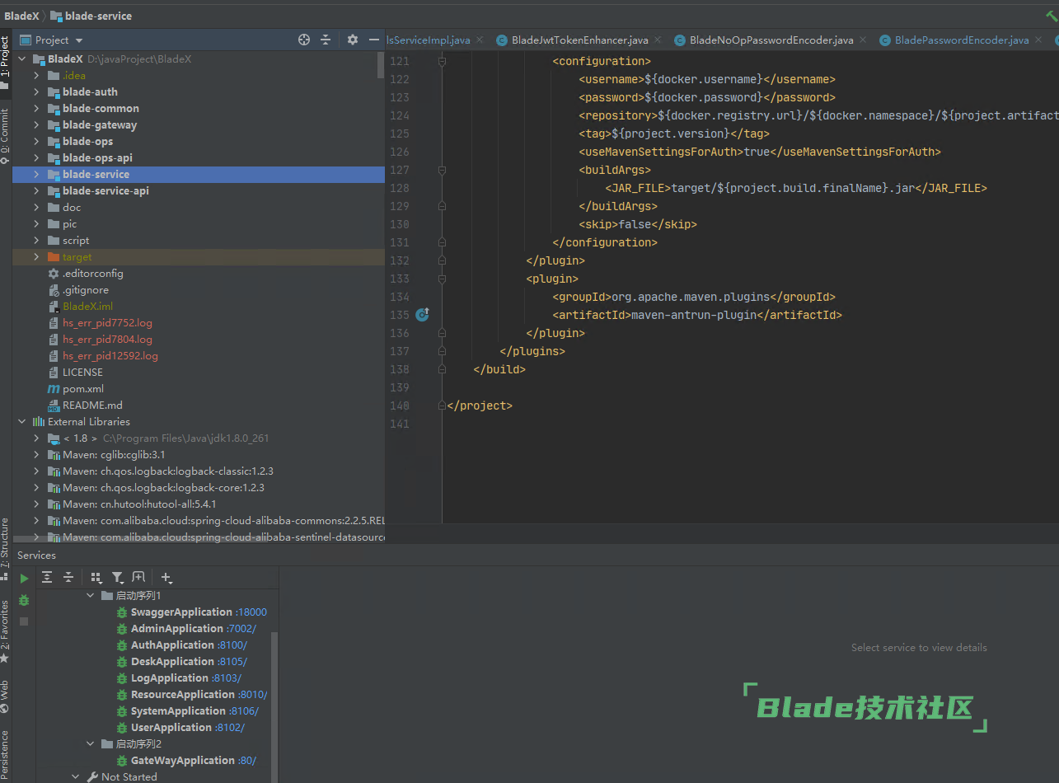
Task: Collapse all nodes in Services toolbar
Action: pyautogui.click(x=68, y=578)
